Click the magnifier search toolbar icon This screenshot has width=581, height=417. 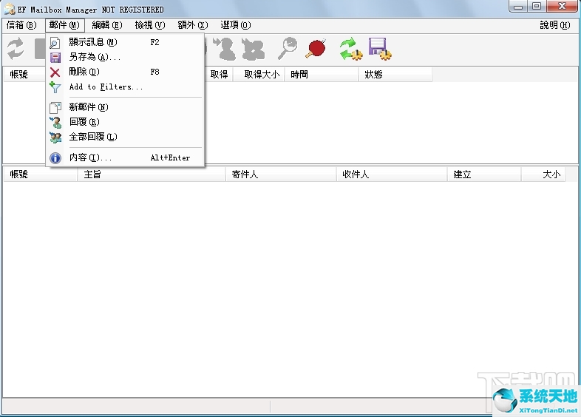pos(288,49)
